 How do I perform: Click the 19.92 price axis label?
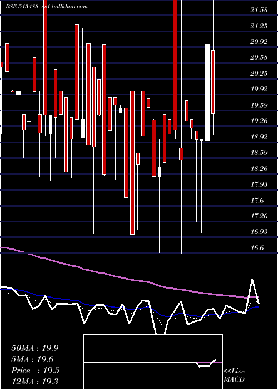(x=259, y=89)
